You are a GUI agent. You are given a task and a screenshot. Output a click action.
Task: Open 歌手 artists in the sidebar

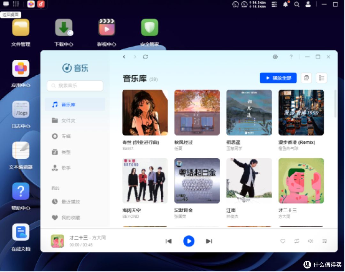tap(75, 168)
